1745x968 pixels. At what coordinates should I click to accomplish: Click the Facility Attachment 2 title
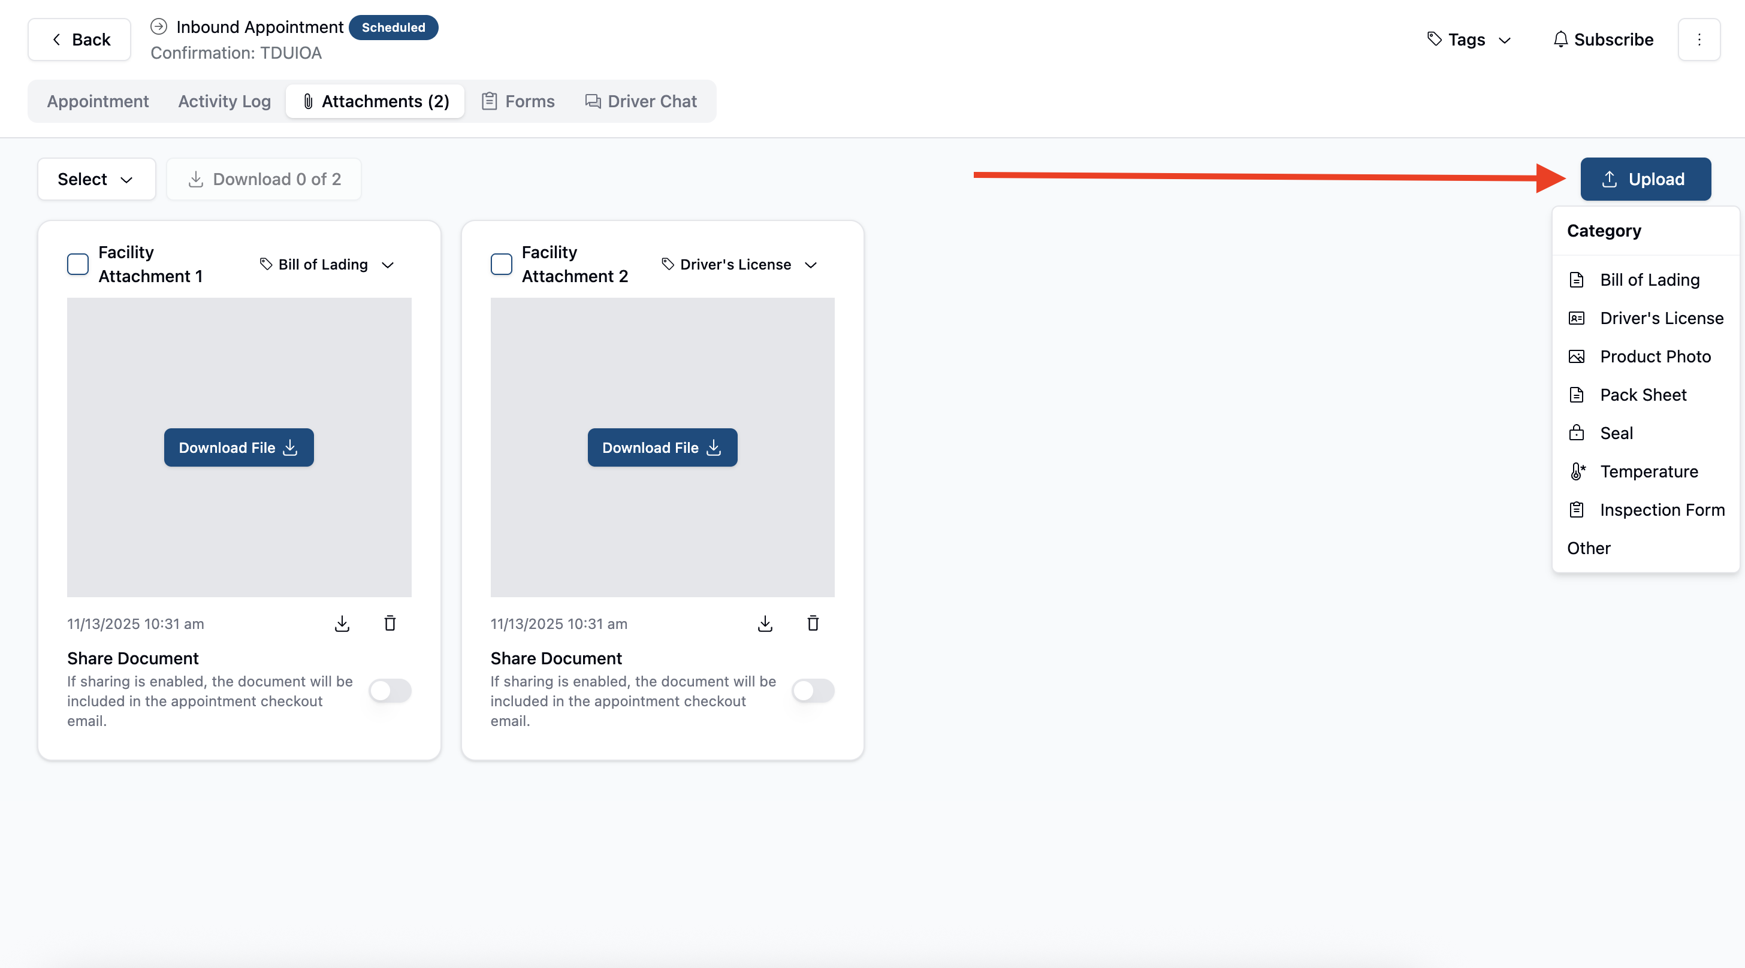(x=575, y=264)
